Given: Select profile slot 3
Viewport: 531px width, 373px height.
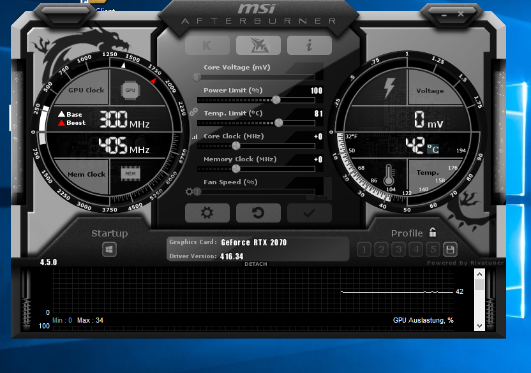Looking at the screenshot, I should pyautogui.click(x=399, y=250).
